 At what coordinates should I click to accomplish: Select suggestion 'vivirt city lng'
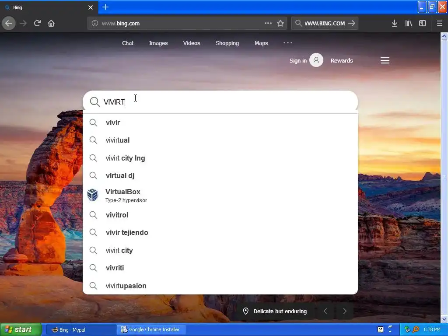(220, 158)
